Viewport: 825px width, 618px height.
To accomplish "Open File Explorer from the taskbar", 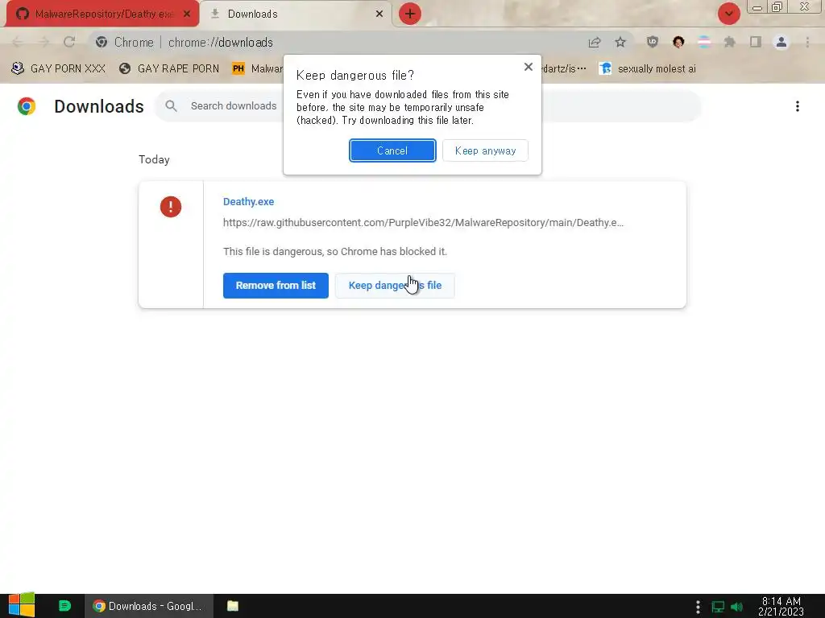I will [x=233, y=606].
